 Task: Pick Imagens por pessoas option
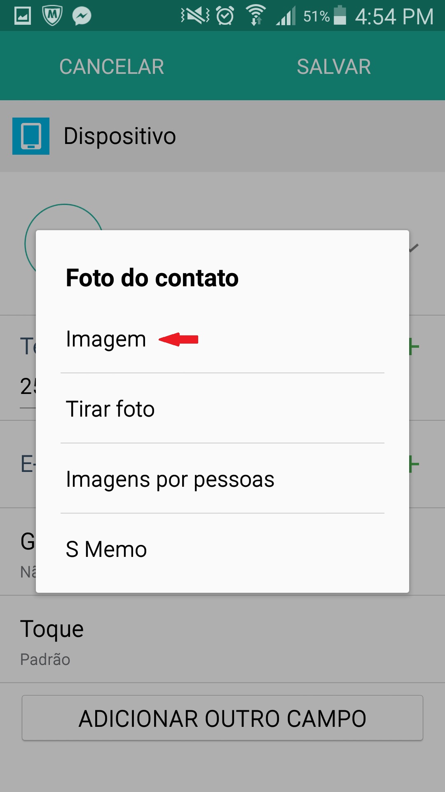click(x=170, y=479)
